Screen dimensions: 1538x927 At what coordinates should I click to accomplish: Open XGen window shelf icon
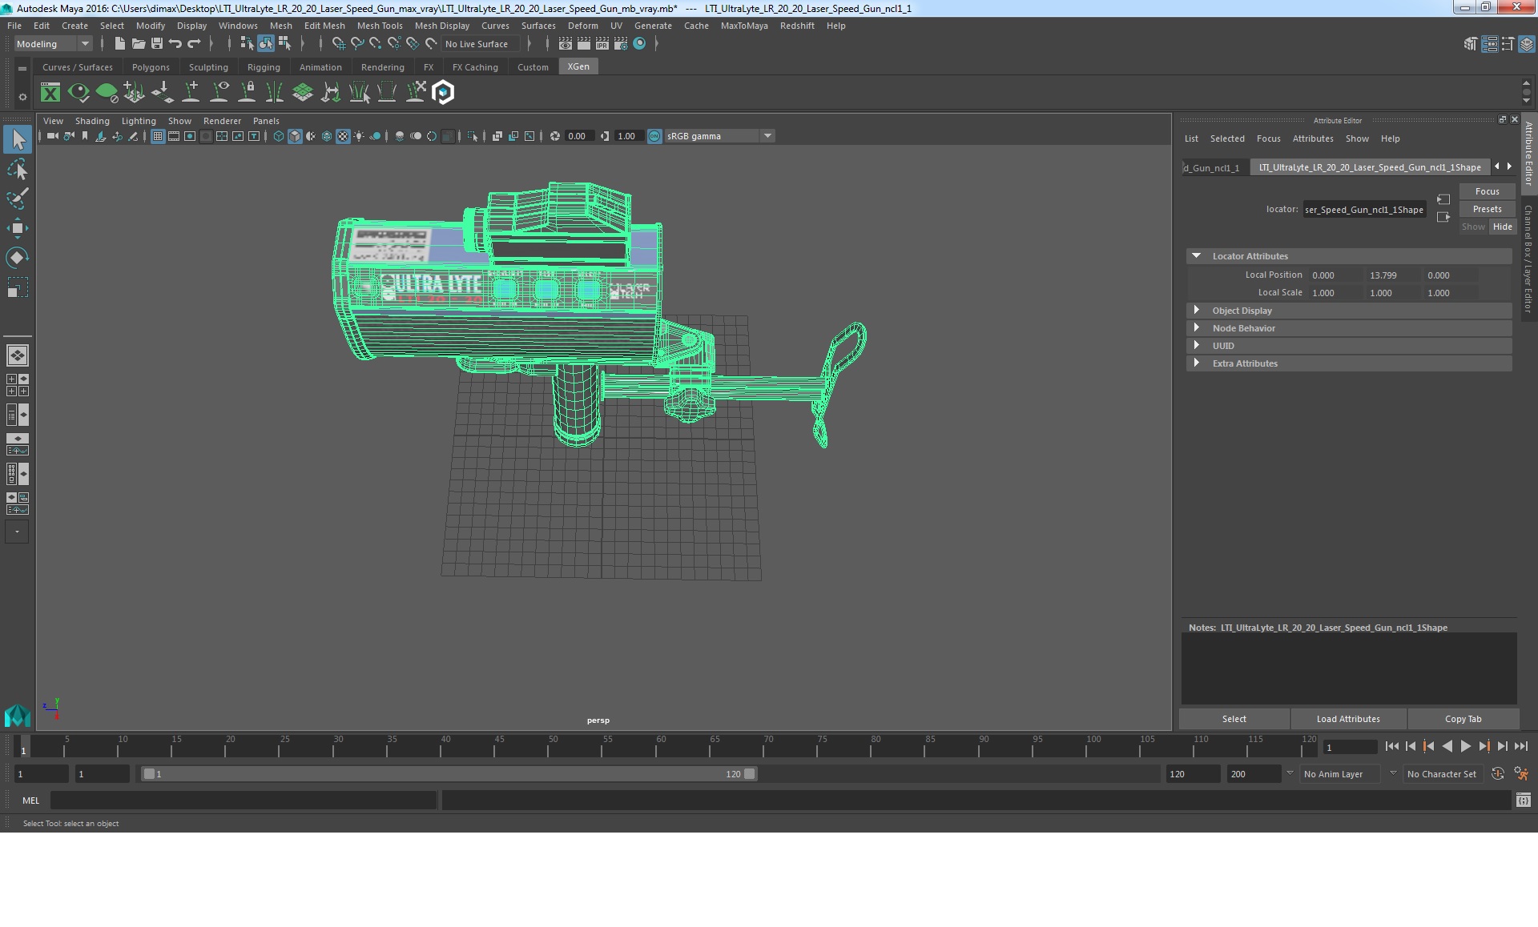click(x=50, y=93)
